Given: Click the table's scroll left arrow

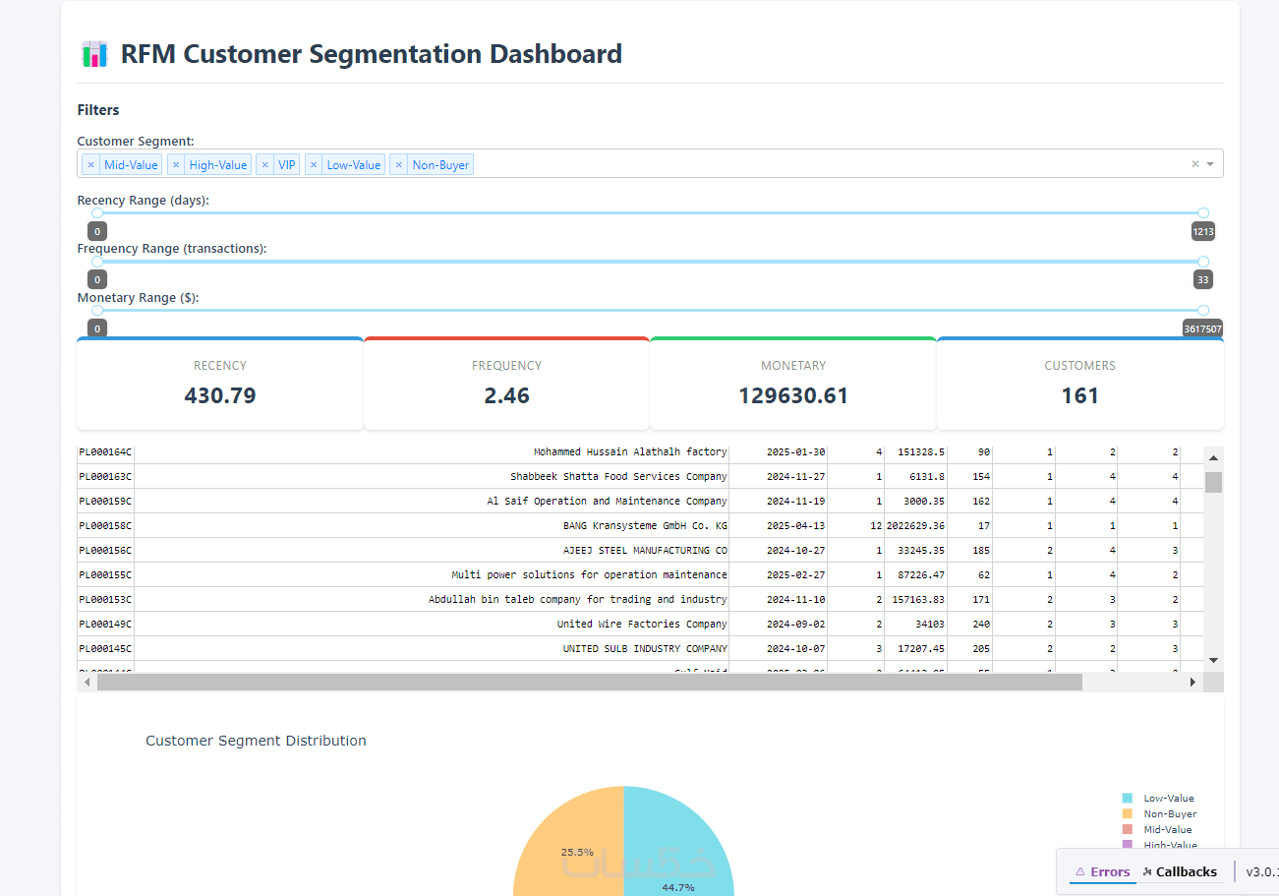Looking at the screenshot, I should [87, 682].
